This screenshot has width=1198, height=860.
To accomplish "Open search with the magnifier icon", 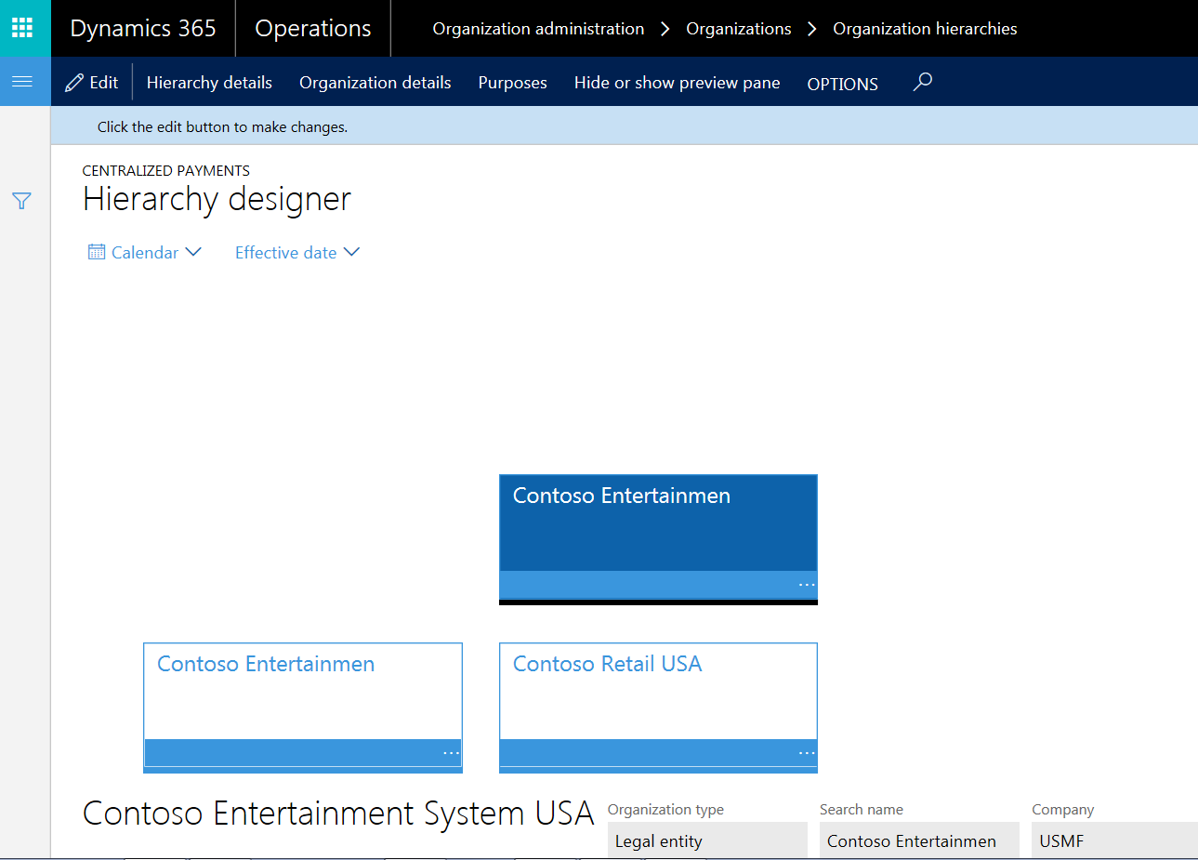I will (x=922, y=82).
